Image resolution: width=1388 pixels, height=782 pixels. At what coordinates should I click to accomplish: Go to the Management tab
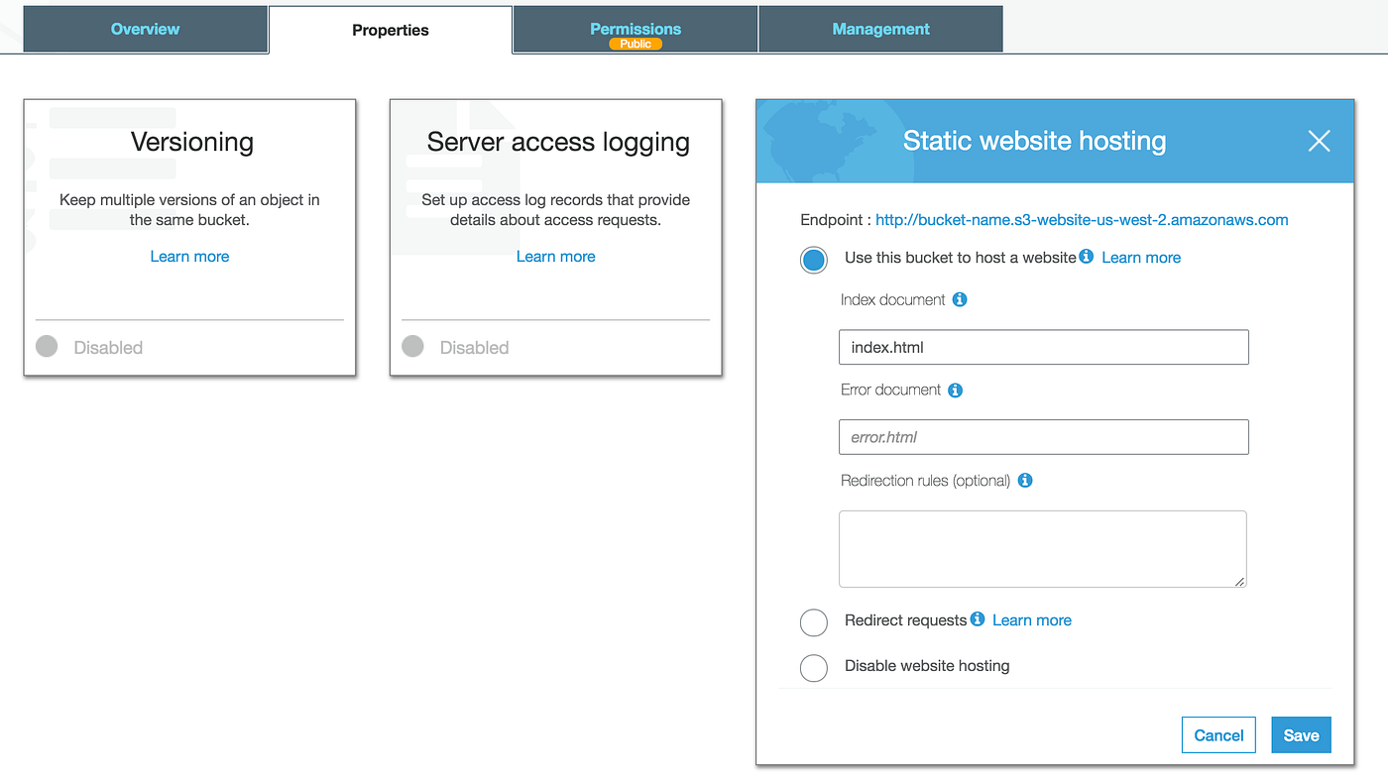(x=880, y=30)
